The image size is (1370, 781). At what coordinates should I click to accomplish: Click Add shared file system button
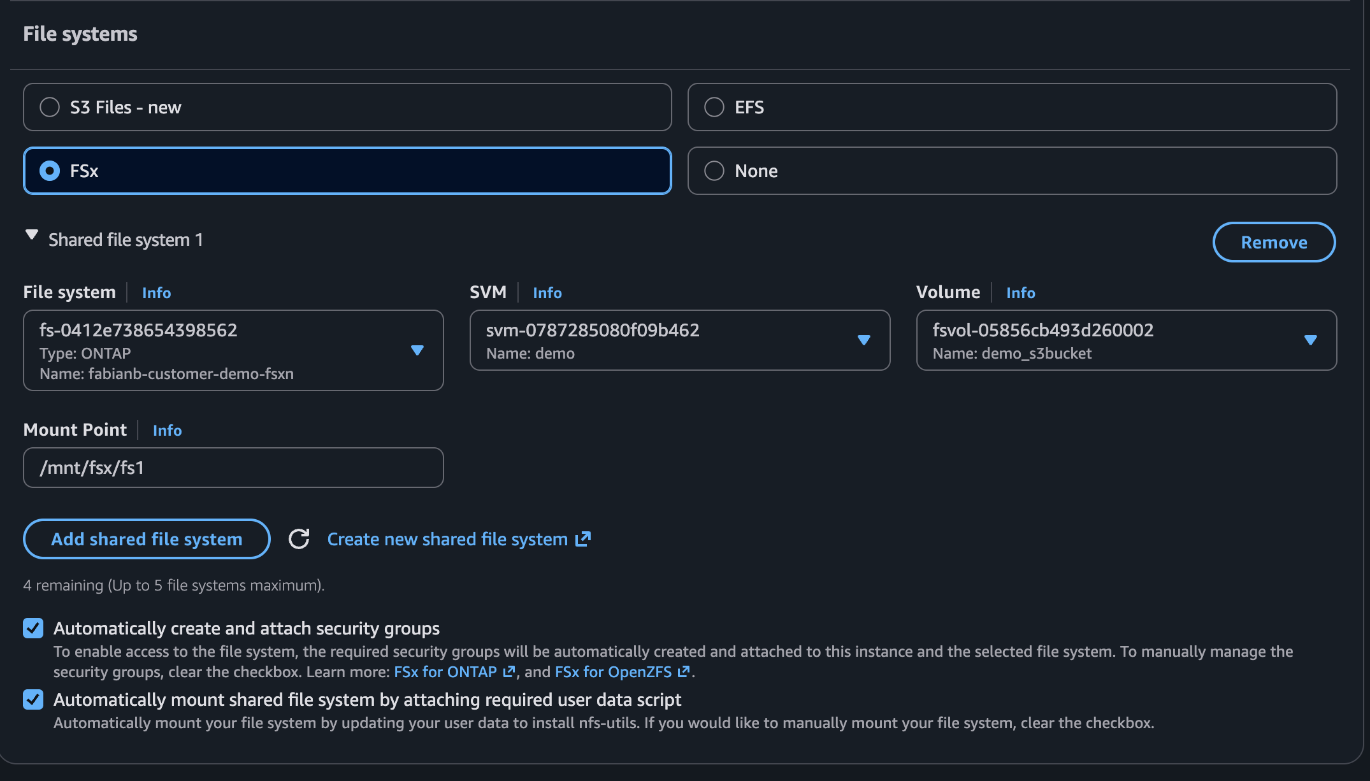pos(147,539)
